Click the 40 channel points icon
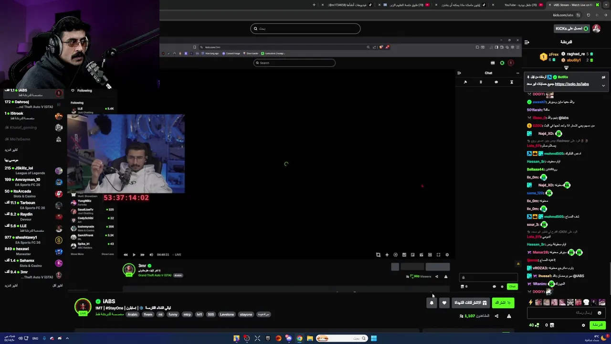This screenshot has height=344, width=611. coord(534,325)
